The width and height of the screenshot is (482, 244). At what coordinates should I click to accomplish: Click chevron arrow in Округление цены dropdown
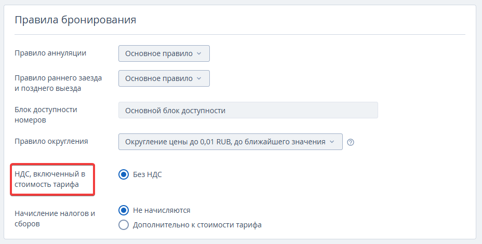332,142
